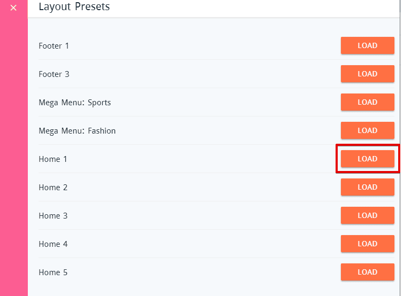
Task: Click the Layout Presets heading
Action: [x=74, y=7]
